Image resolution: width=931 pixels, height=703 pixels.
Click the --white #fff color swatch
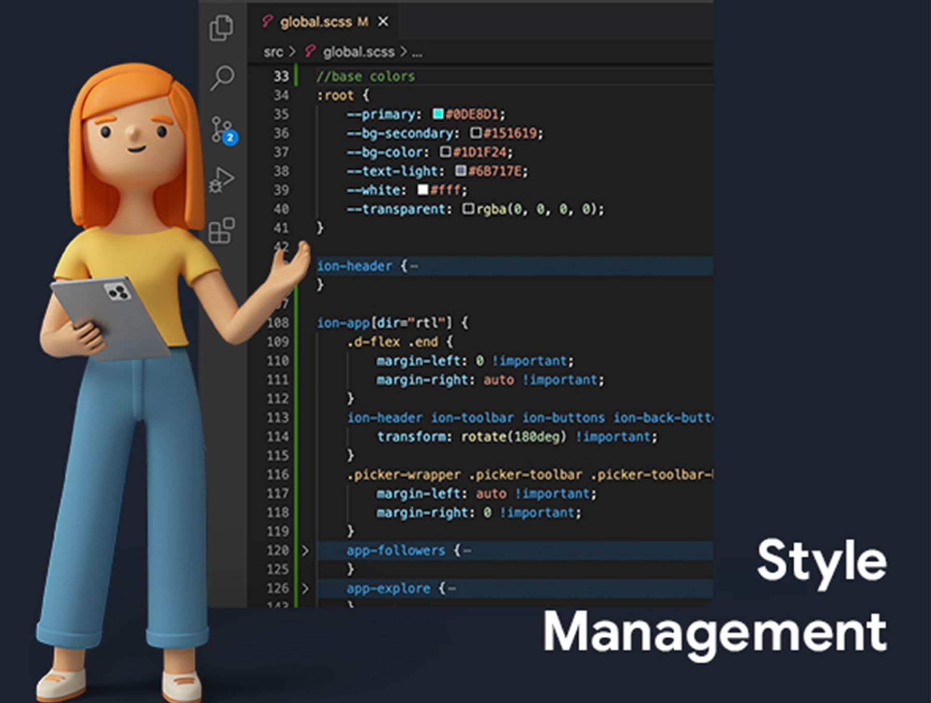(423, 190)
